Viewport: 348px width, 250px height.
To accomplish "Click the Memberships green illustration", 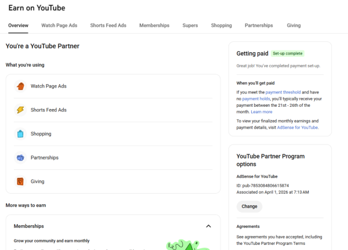I will pyautogui.click(x=187, y=245).
